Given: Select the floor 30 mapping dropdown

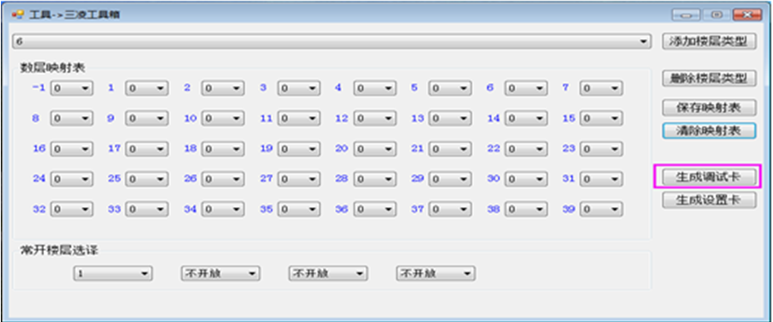Looking at the screenshot, I should pyautogui.click(x=526, y=179).
